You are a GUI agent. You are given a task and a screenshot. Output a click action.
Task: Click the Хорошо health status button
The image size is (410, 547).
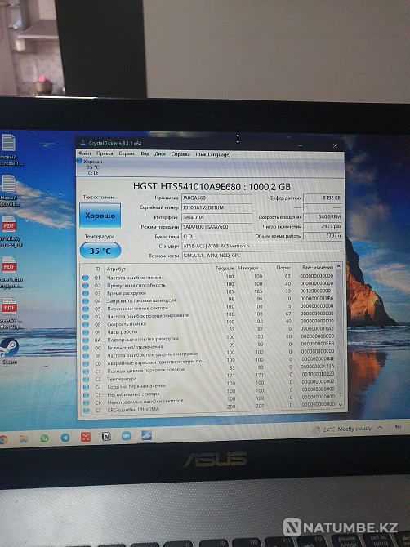tap(100, 216)
